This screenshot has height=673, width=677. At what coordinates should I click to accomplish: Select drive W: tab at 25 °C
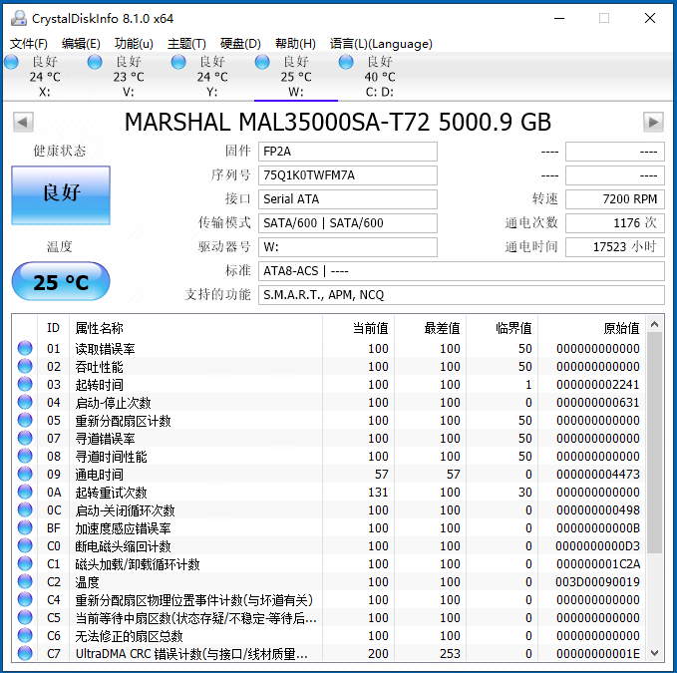point(296,77)
